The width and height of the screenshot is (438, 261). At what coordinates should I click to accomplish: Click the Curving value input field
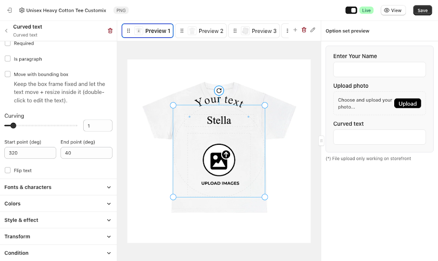click(x=98, y=125)
